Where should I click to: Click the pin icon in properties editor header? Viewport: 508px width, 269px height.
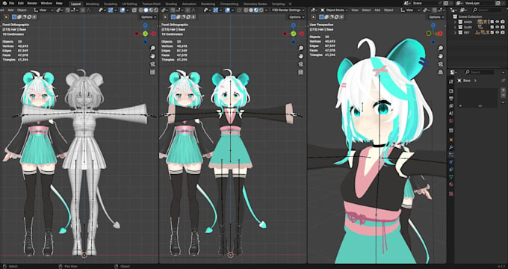pyautogui.click(x=503, y=81)
